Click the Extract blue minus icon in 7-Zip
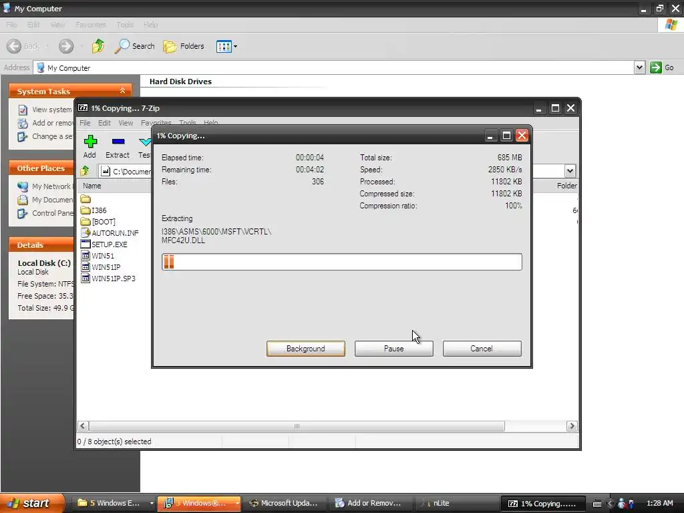The image size is (684, 513). (x=118, y=142)
